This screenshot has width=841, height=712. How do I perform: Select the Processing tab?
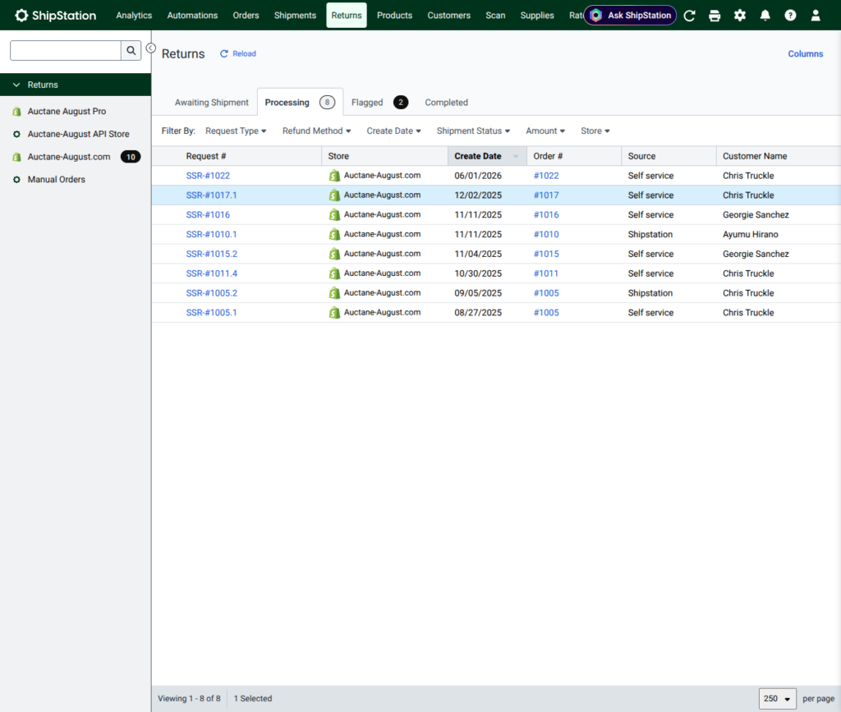coord(299,103)
